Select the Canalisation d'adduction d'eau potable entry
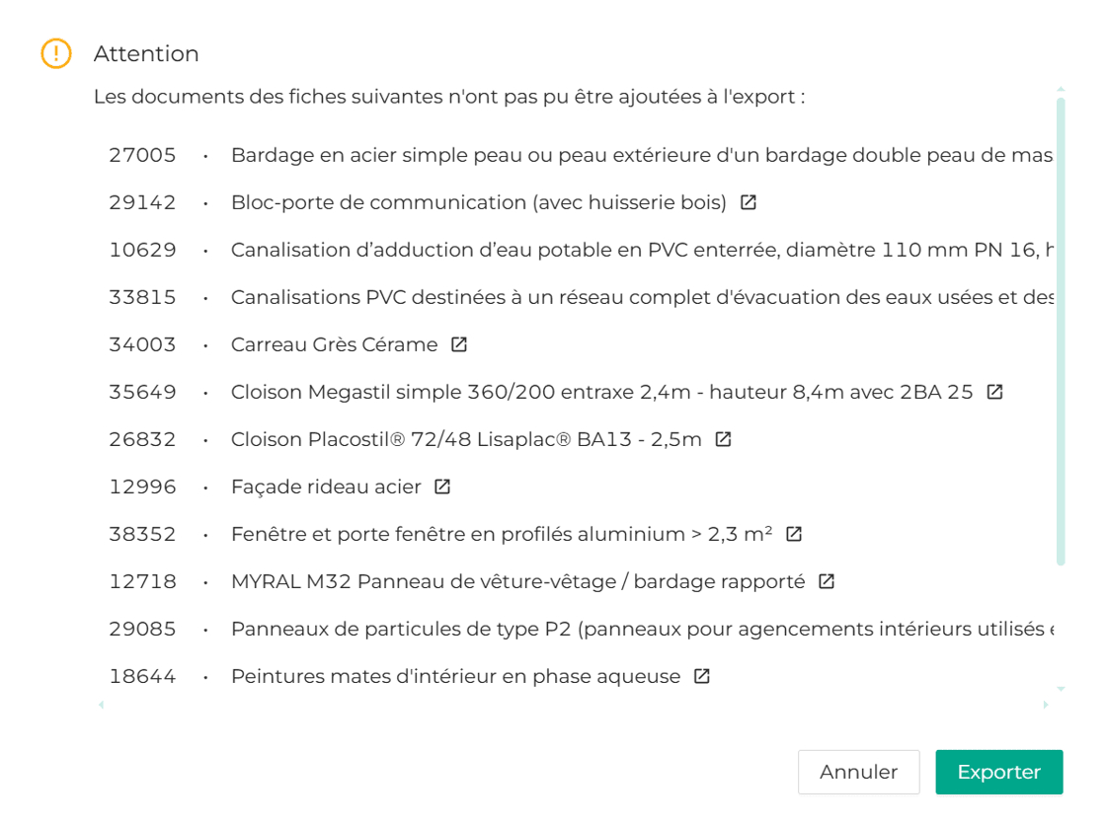Viewport: 1106px width, 826px height. 641,250
